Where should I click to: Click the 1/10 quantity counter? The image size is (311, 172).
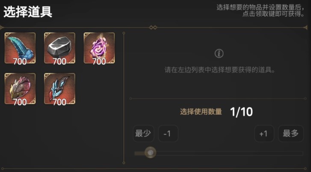pos(241,112)
